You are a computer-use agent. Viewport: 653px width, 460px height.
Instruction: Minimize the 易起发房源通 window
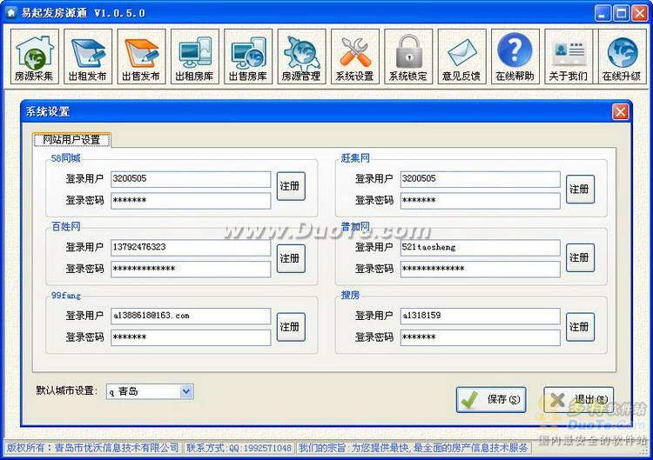(x=602, y=13)
